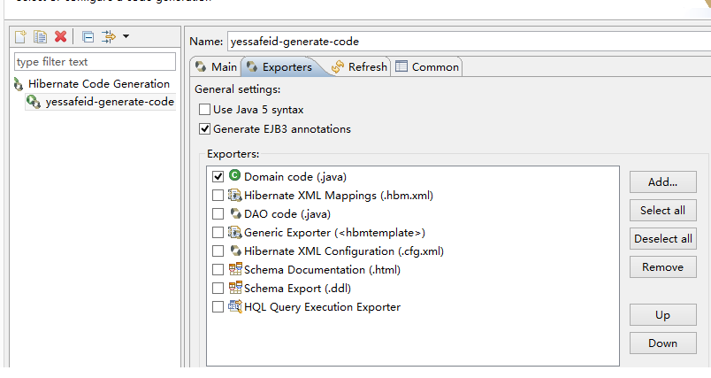This screenshot has height=378, width=711.
Task: Select Hibernate Code Generation tree node
Action: click(x=99, y=84)
